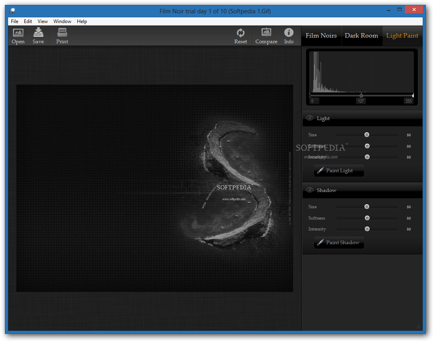The width and height of the screenshot is (434, 342).
Task: Click the Shadow Softness slider handle
Action: click(x=367, y=218)
